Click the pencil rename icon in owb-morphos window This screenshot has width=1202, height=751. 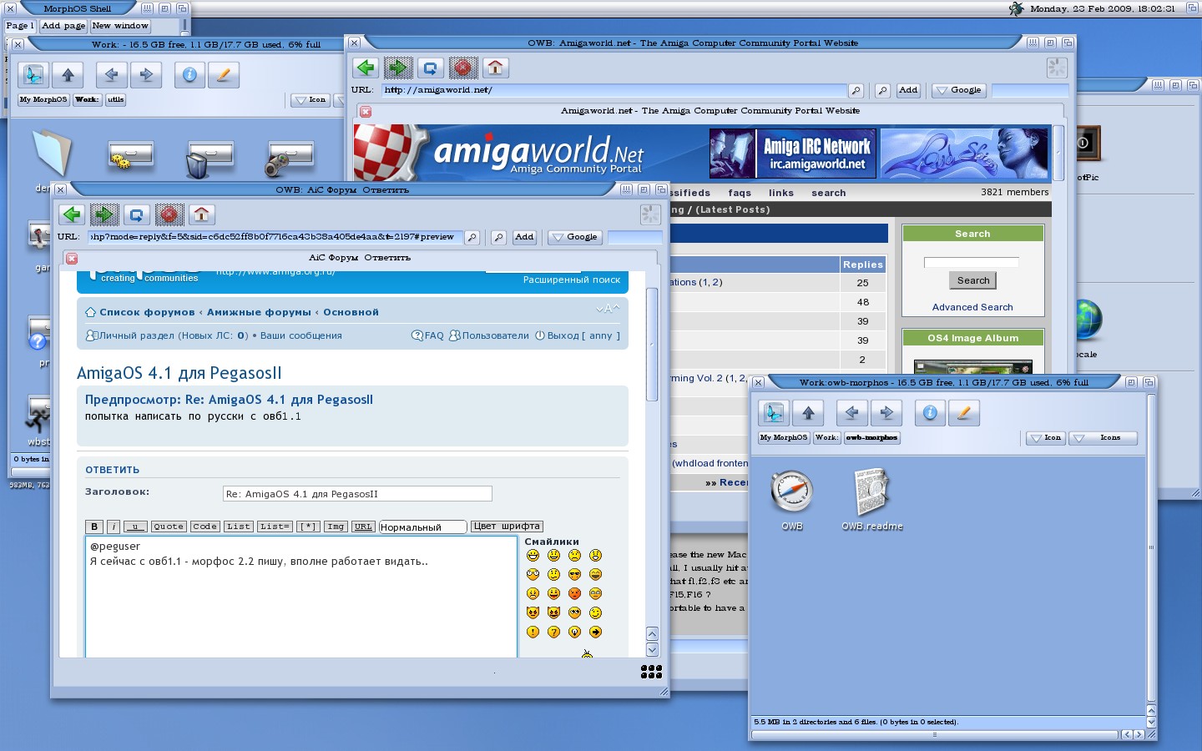click(x=964, y=412)
